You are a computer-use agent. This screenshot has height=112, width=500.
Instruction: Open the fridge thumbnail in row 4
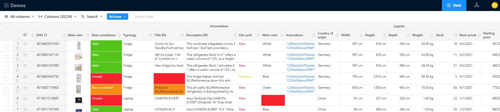pos(79,78)
